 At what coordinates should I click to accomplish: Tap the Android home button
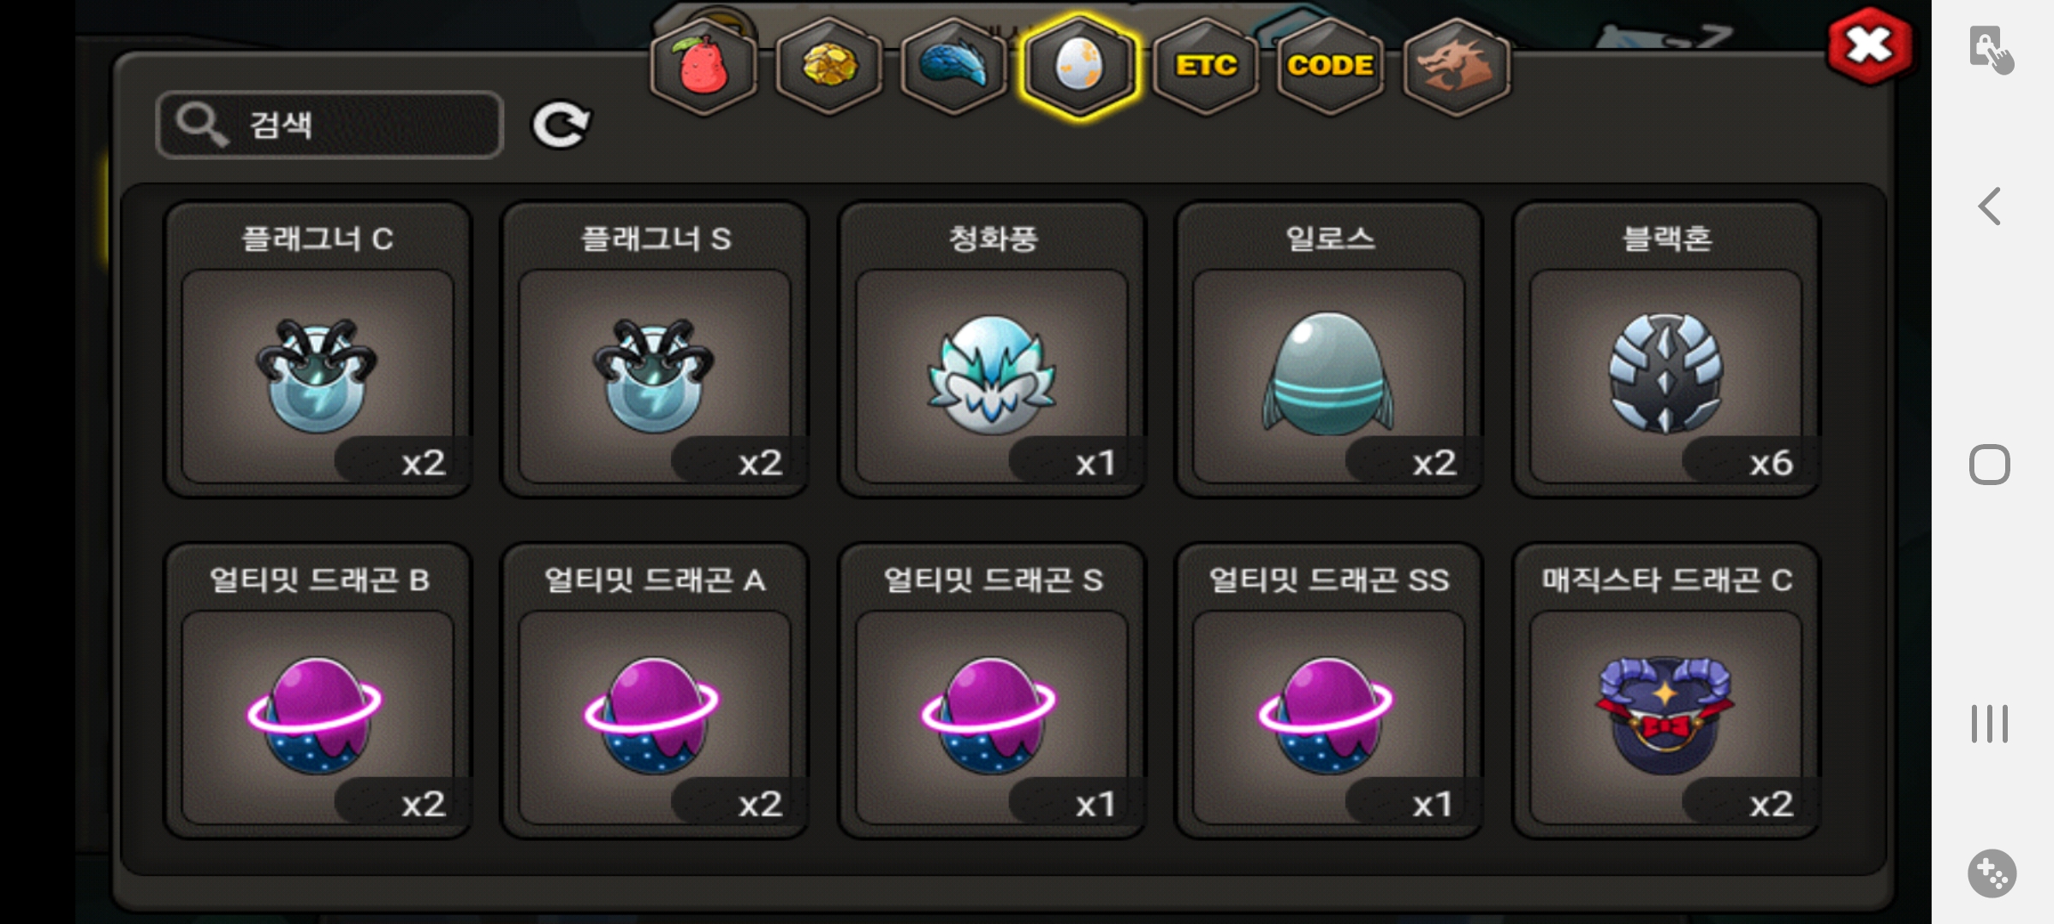click(x=1990, y=465)
